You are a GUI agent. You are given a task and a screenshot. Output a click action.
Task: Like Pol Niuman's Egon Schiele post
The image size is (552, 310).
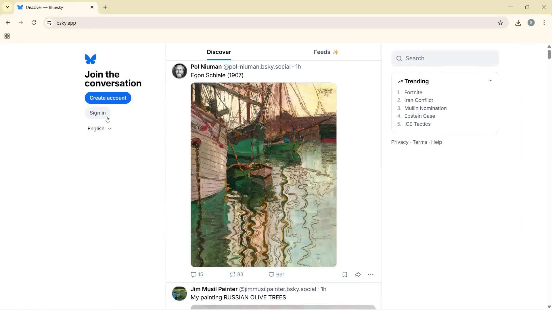click(271, 274)
